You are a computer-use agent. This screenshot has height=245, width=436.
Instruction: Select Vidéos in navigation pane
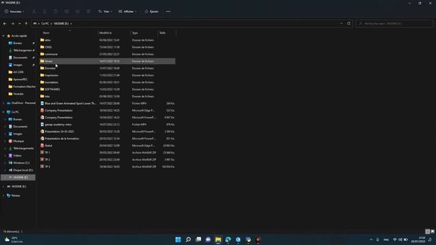coord(17,156)
